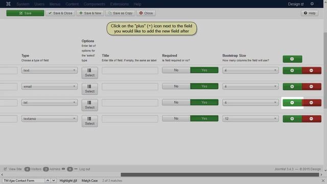327x184 pixels.
Task: Open the 'email' Type dropdown
Action: point(50,86)
